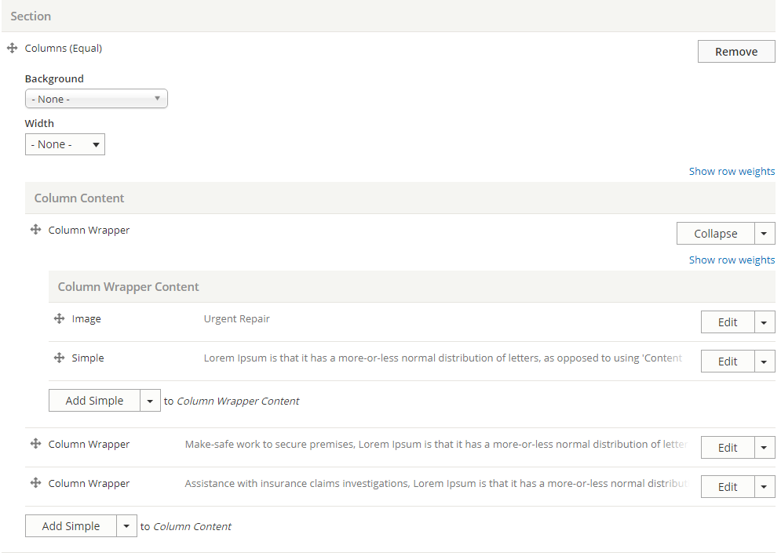781x556 pixels.
Task: Click the Remove button
Action: [x=735, y=51]
